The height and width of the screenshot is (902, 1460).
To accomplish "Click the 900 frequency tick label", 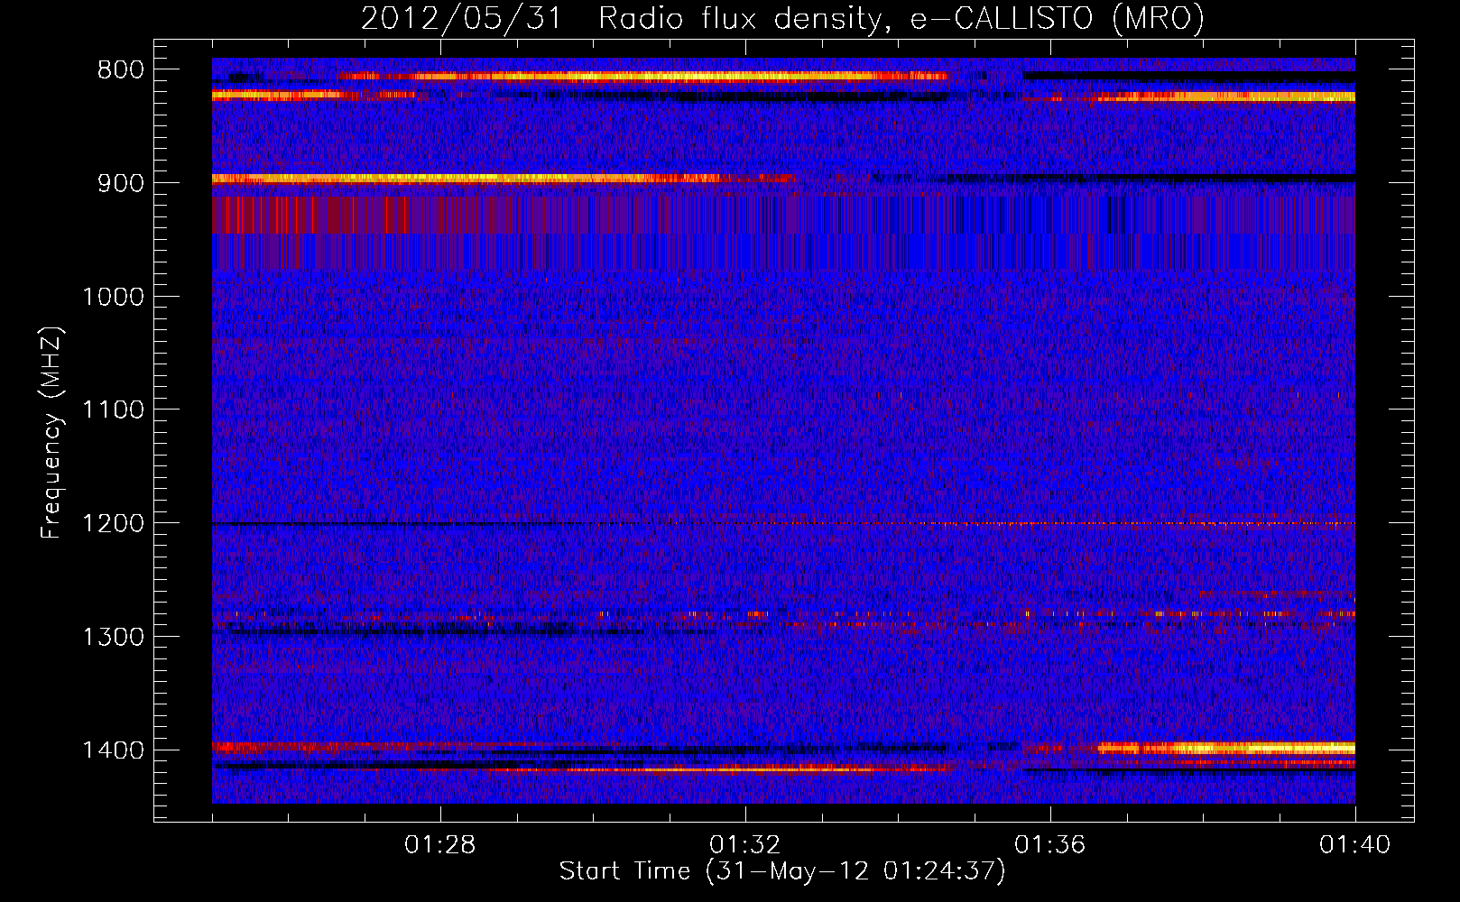I will point(121,183).
